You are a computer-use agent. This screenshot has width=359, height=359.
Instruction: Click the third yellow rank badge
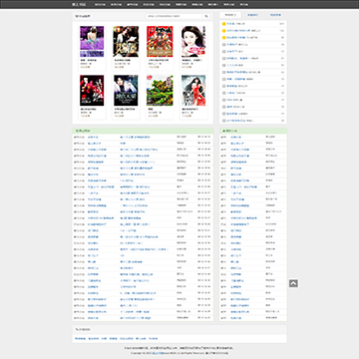click(224, 38)
